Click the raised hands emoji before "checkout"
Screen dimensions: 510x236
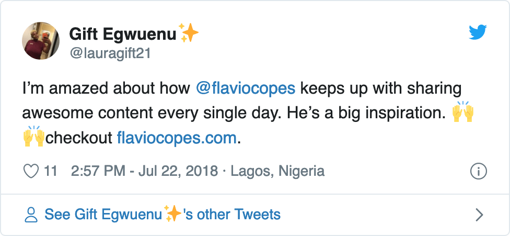tap(33, 138)
